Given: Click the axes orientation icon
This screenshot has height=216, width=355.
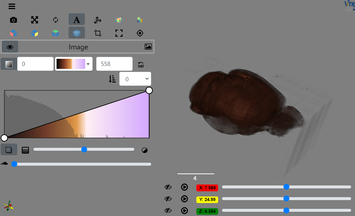Looking at the screenshot, I should pyautogui.click(x=98, y=20).
